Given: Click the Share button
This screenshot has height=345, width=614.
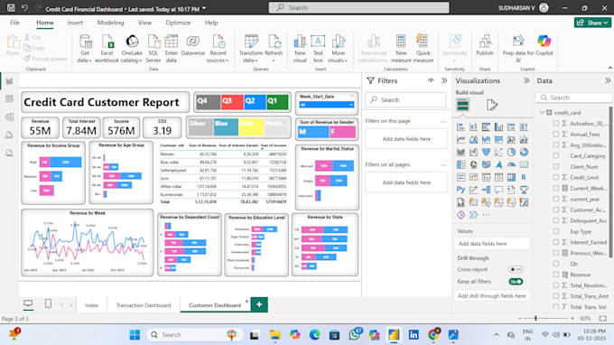Looking at the screenshot, I should click(x=593, y=23).
